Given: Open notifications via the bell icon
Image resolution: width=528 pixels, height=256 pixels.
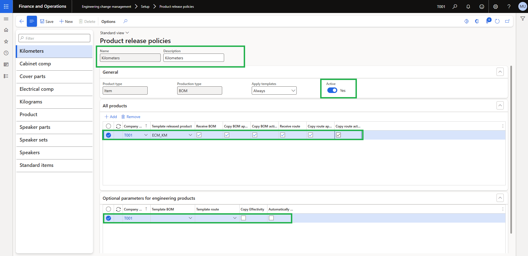Looking at the screenshot, I should point(468,6).
